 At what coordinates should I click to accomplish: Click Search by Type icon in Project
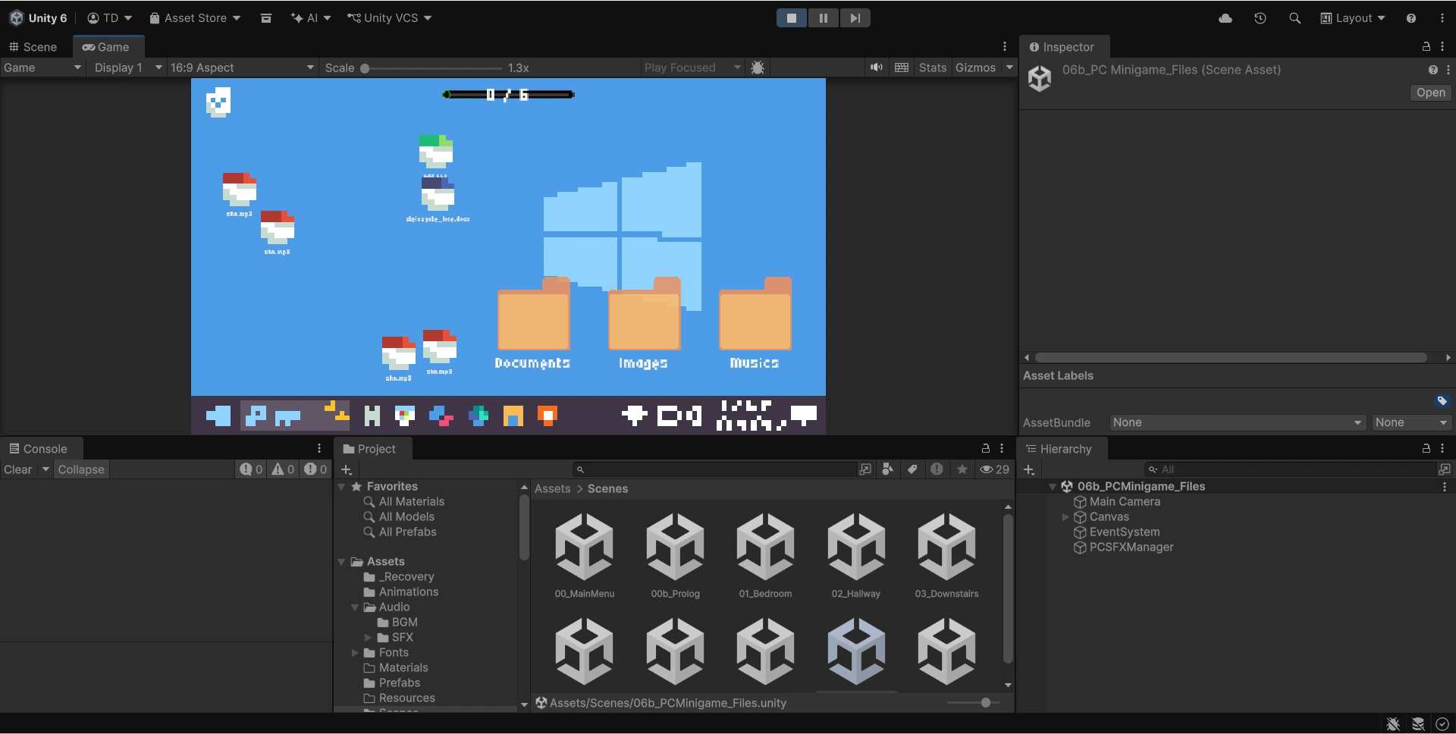coord(888,469)
